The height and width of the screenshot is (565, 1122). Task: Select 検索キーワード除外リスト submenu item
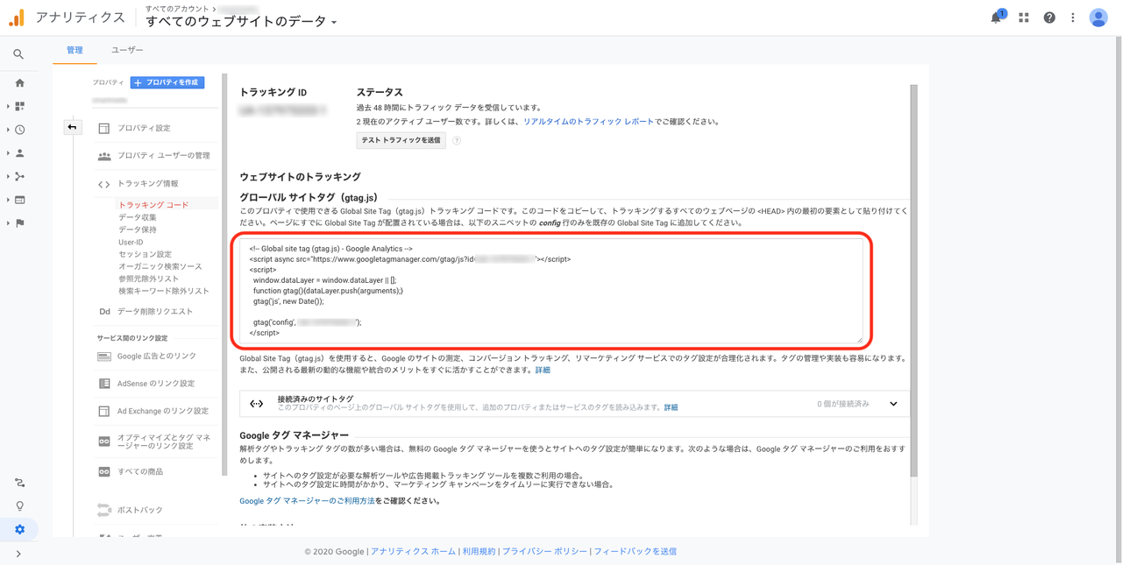(x=164, y=291)
